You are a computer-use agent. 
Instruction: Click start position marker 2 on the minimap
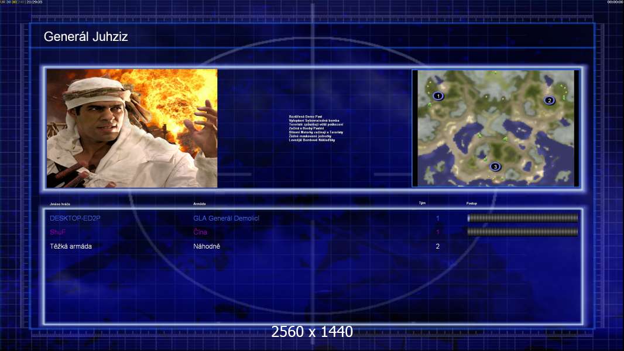pyautogui.click(x=550, y=100)
